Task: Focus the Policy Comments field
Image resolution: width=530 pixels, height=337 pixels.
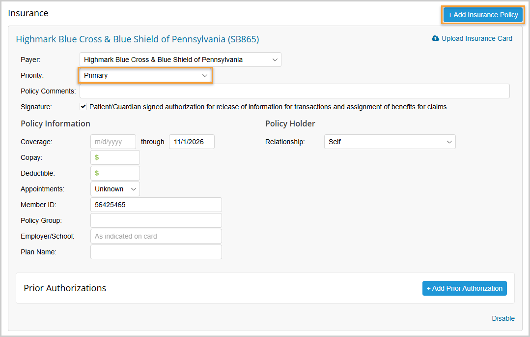Action: tap(294, 91)
